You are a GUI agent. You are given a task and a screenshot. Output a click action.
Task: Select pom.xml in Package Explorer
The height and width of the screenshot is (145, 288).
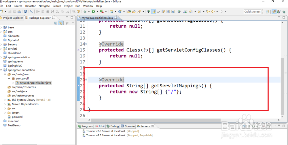[15, 117]
